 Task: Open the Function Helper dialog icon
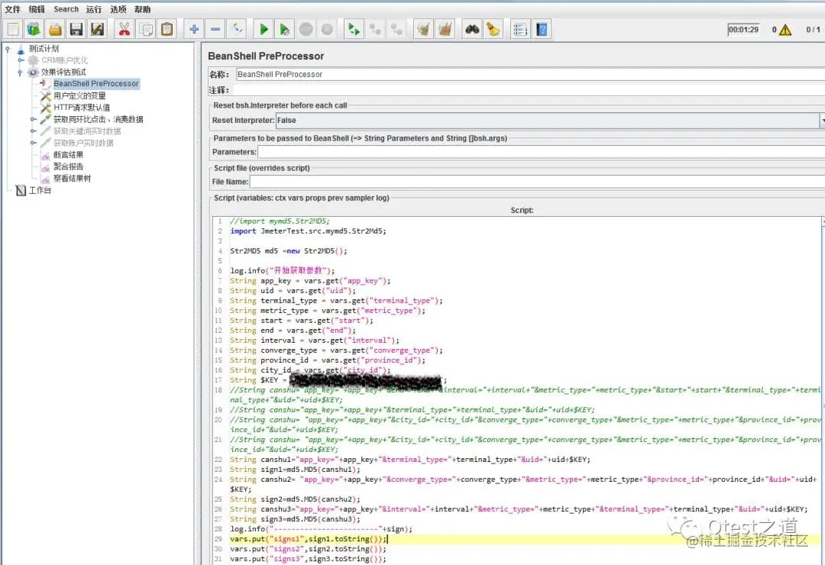(520, 30)
